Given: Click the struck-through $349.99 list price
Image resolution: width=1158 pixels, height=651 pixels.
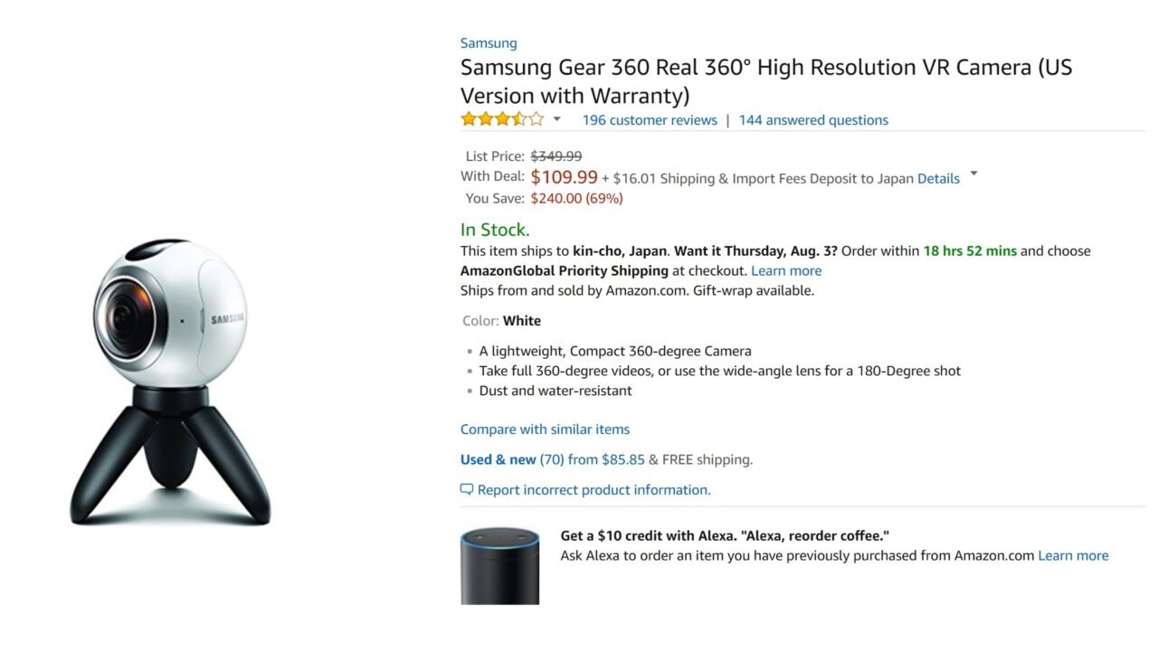Looking at the screenshot, I should click(x=556, y=156).
